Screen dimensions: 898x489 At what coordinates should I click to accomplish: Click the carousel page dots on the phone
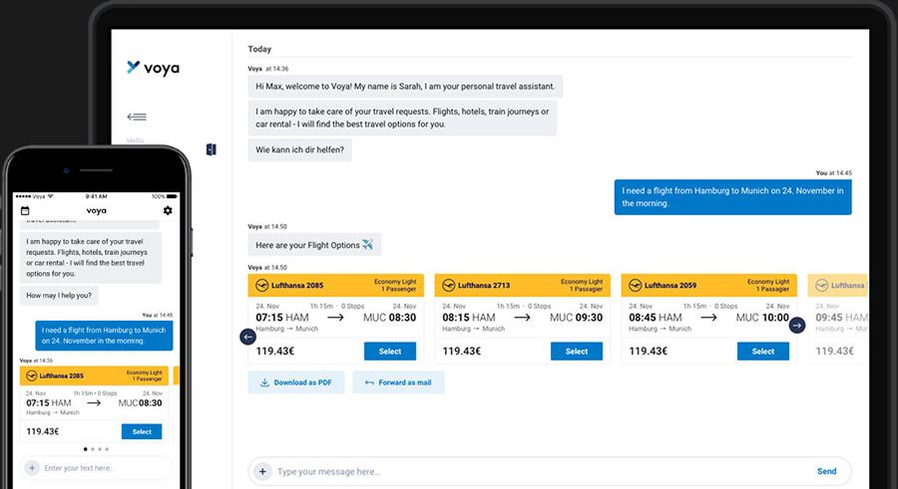(96, 449)
